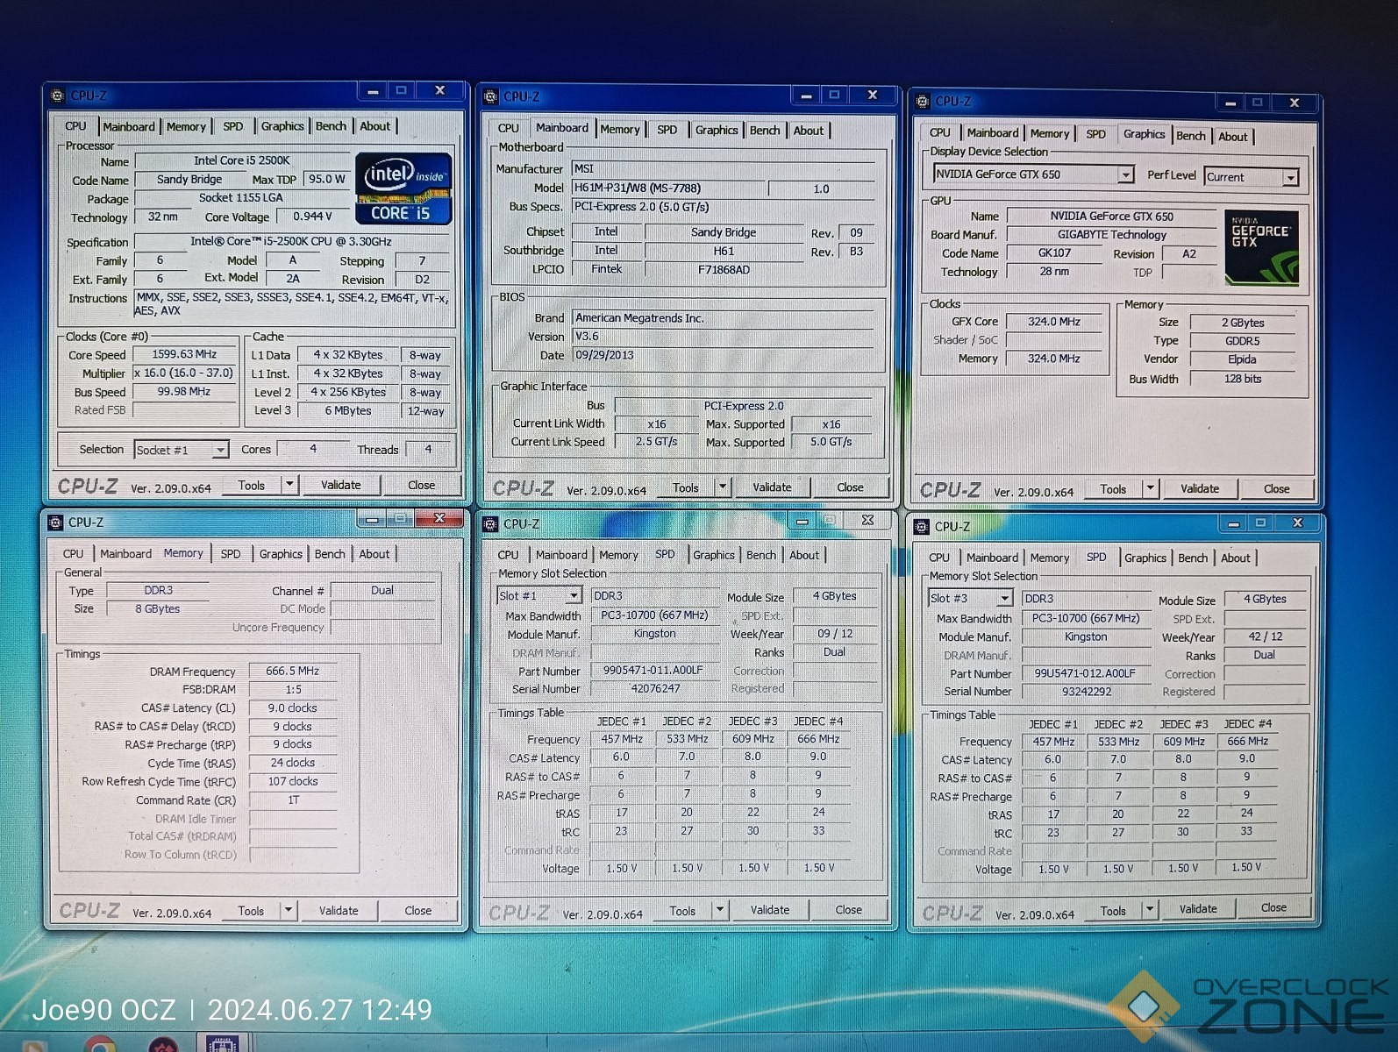Click the Close button in the processor window
The image size is (1398, 1052).
pyautogui.click(x=421, y=485)
